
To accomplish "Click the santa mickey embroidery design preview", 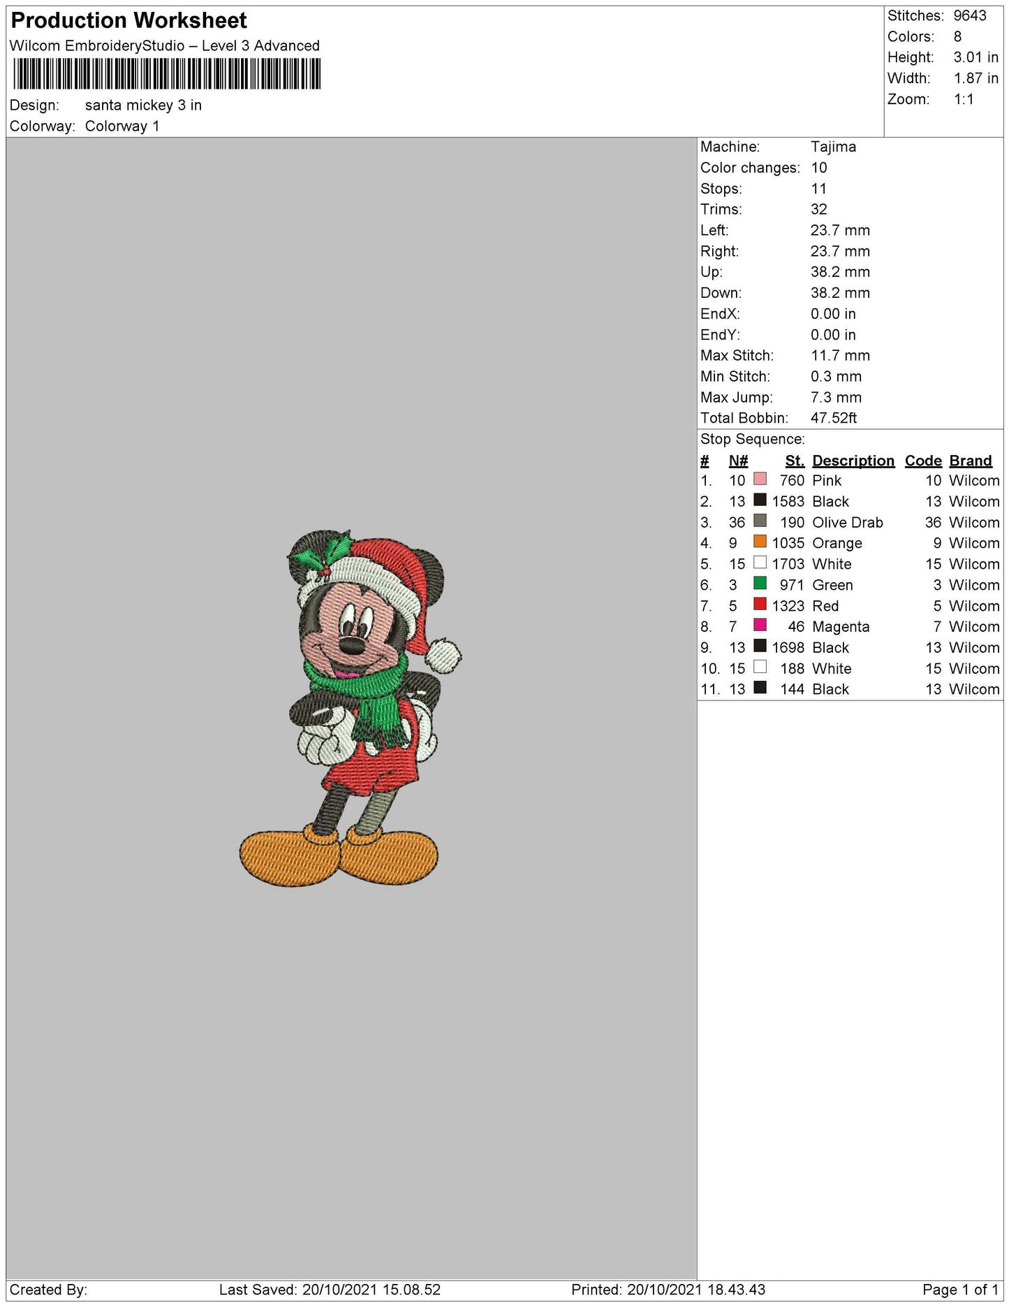I will coord(351,709).
